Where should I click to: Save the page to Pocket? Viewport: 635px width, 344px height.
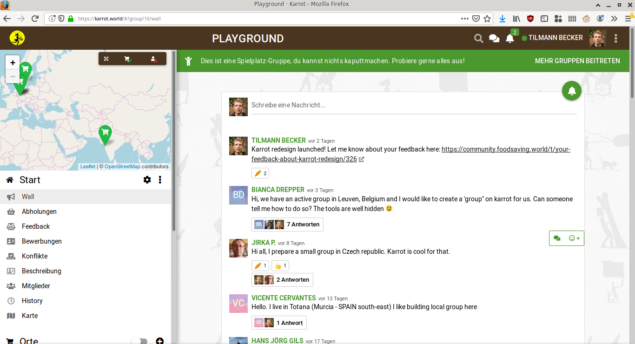click(476, 19)
